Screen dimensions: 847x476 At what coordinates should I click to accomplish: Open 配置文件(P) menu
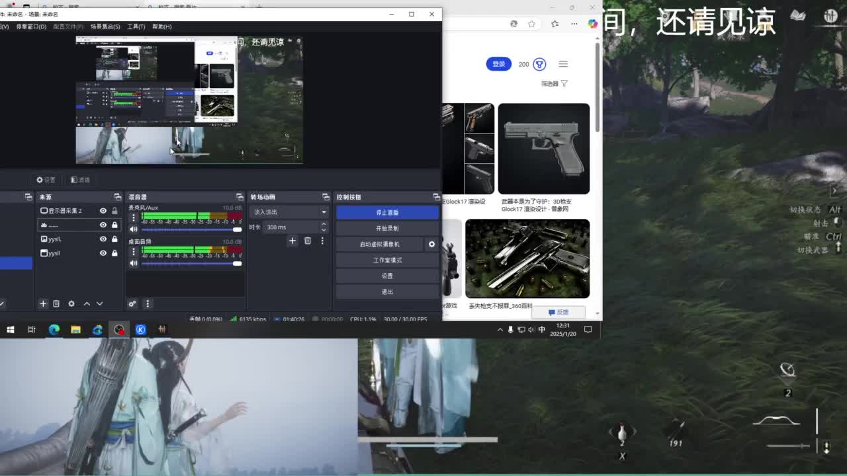(x=68, y=26)
